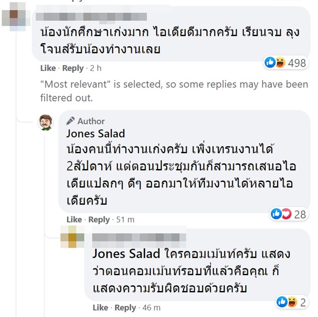
Task: Click the Jones Salad mention in last reply
Action: click(x=126, y=253)
